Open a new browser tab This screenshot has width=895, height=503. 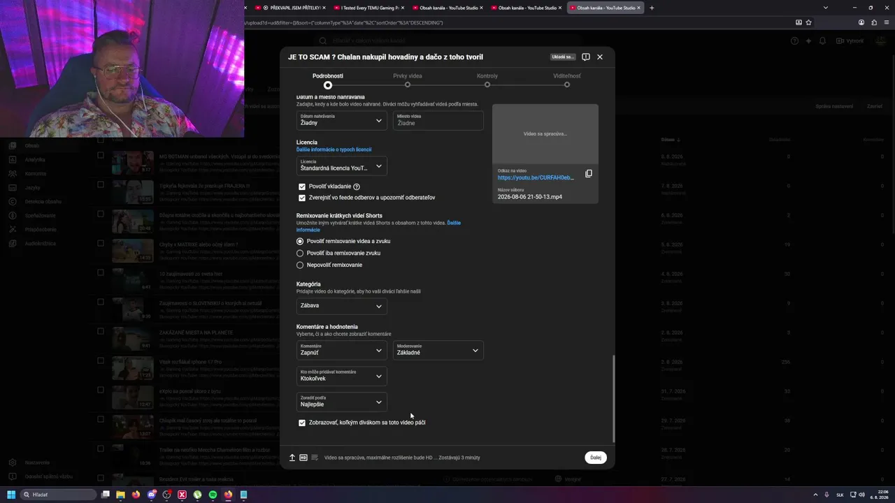click(x=652, y=8)
